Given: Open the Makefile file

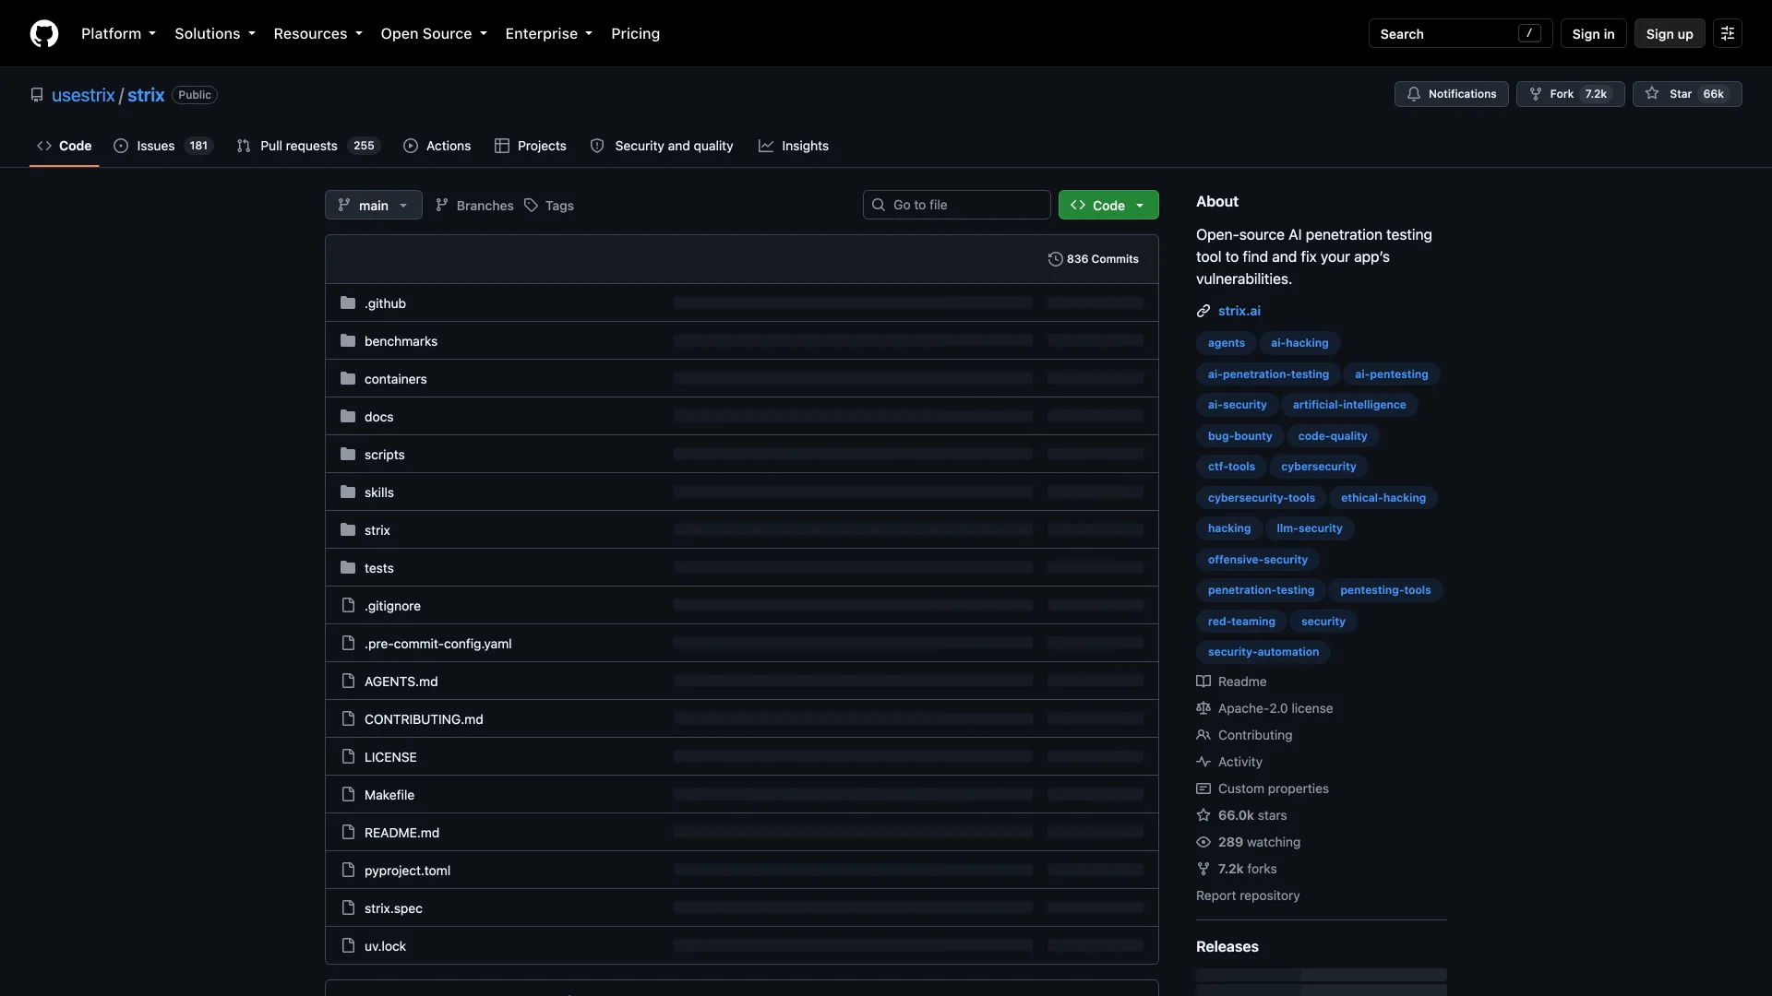Looking at the screenshot, I should click(389, 795).
